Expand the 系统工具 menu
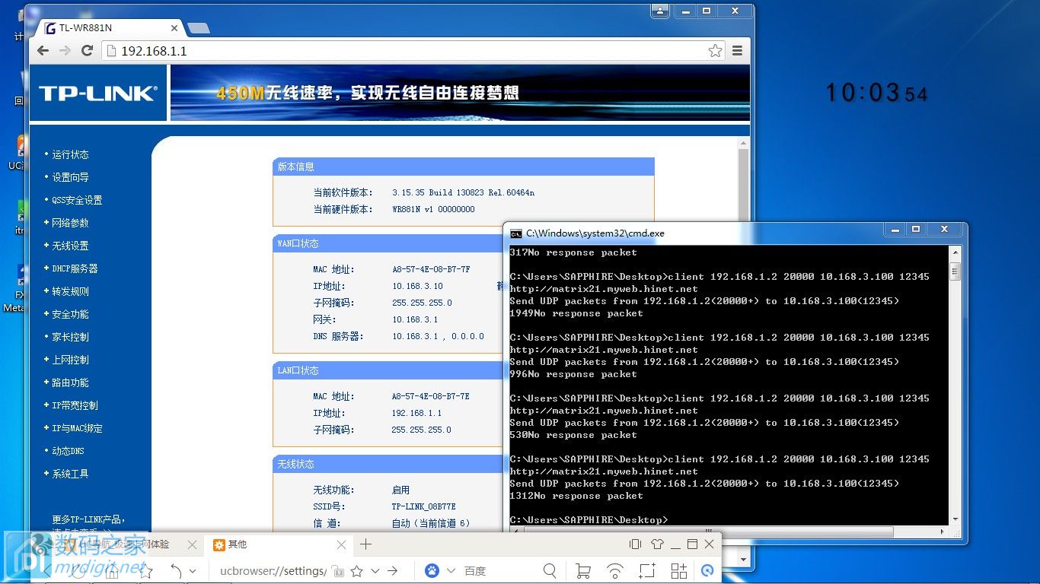Viewport: 1040px width, 584px height. 70,474
